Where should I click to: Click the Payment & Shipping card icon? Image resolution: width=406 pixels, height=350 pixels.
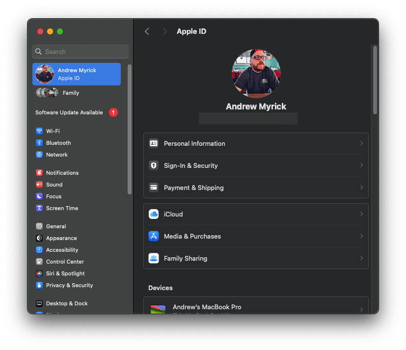pos(154,188)
